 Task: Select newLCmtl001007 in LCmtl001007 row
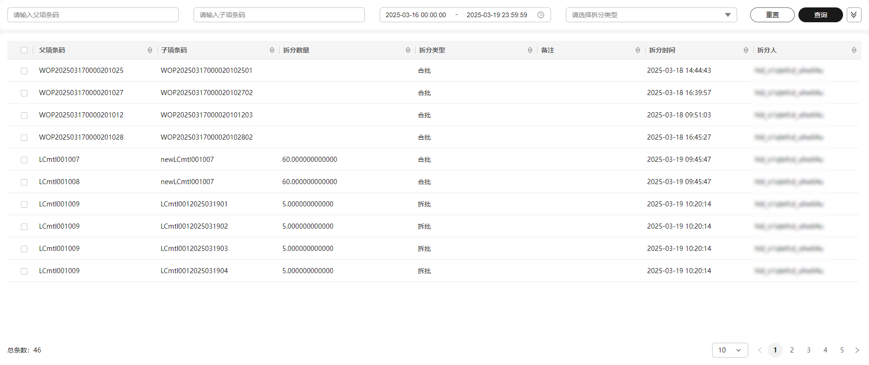point(187,160)
